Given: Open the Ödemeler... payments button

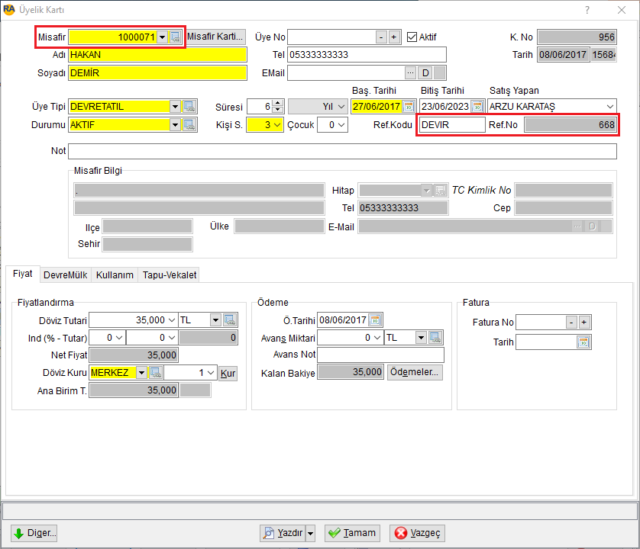Looking at the screenshot, I should point(414,372).
